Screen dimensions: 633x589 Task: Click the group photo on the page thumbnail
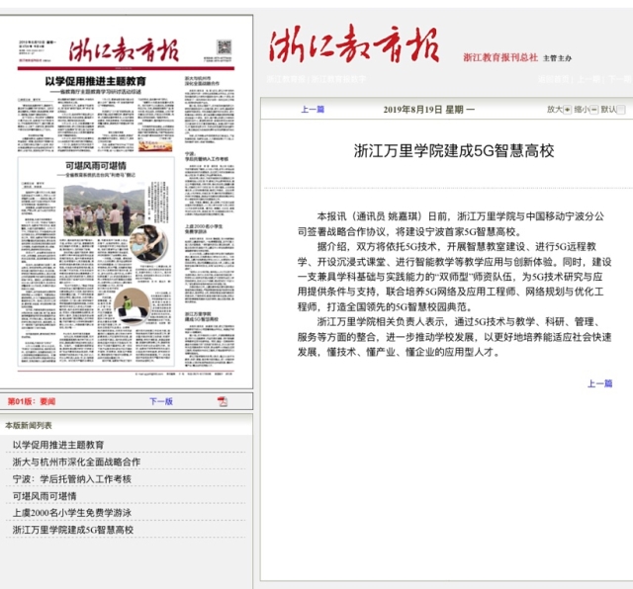[104, 210]
